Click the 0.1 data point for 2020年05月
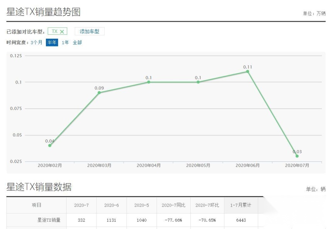The width and height of the screenshot is (329, 229). pyautogui.click(x=198, y=82)
